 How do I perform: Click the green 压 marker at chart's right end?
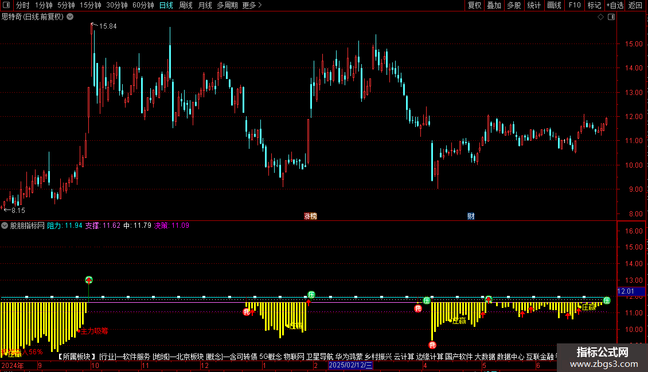tap(607, 300)
